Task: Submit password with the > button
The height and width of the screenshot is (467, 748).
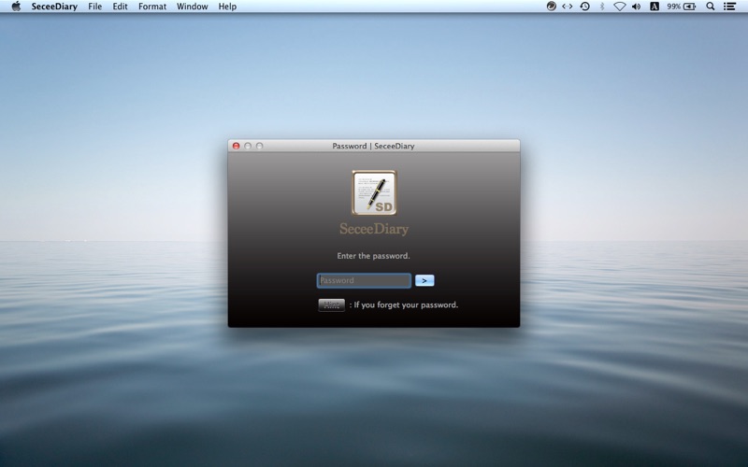Action: click(424, 281)
